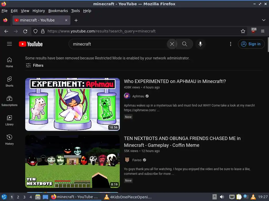
Task: Open a new tab with plus button
Action: (x=76, y=20)
